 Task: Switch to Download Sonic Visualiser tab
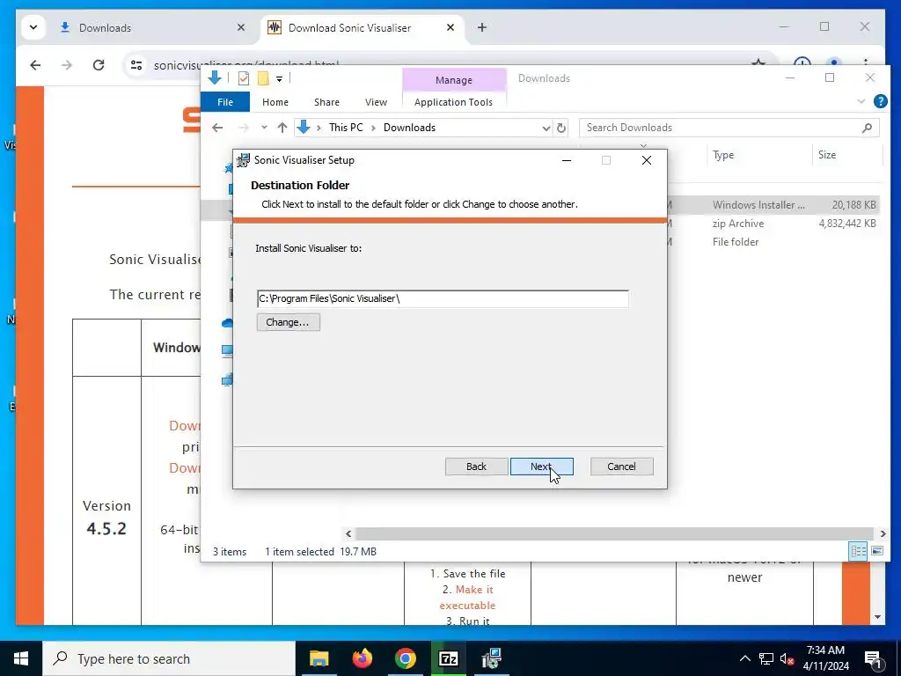pyautogui.click(x=363, y=27)
